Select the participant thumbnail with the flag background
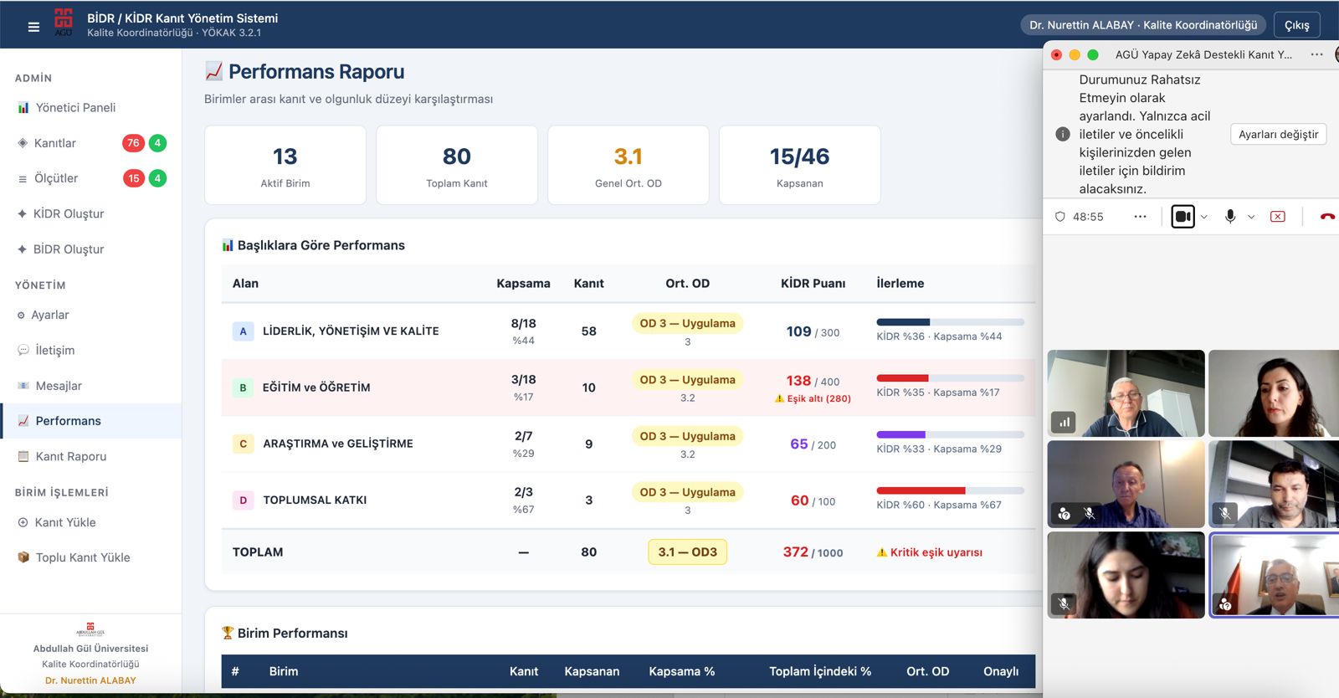This screenshot has width=1339, height=698. pos(1274,575)
